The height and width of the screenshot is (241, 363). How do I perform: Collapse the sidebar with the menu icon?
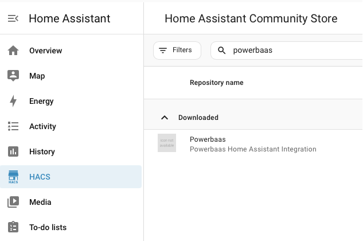point(13,18)
